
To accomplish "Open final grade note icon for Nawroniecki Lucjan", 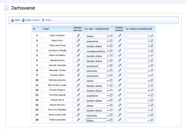I will 152,86.
